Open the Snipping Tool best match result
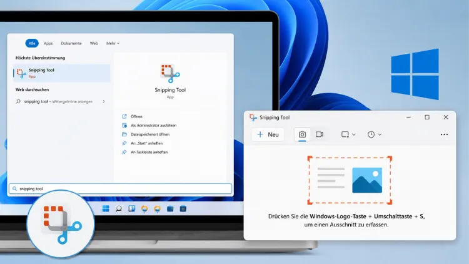 click(x=62, y=73)
